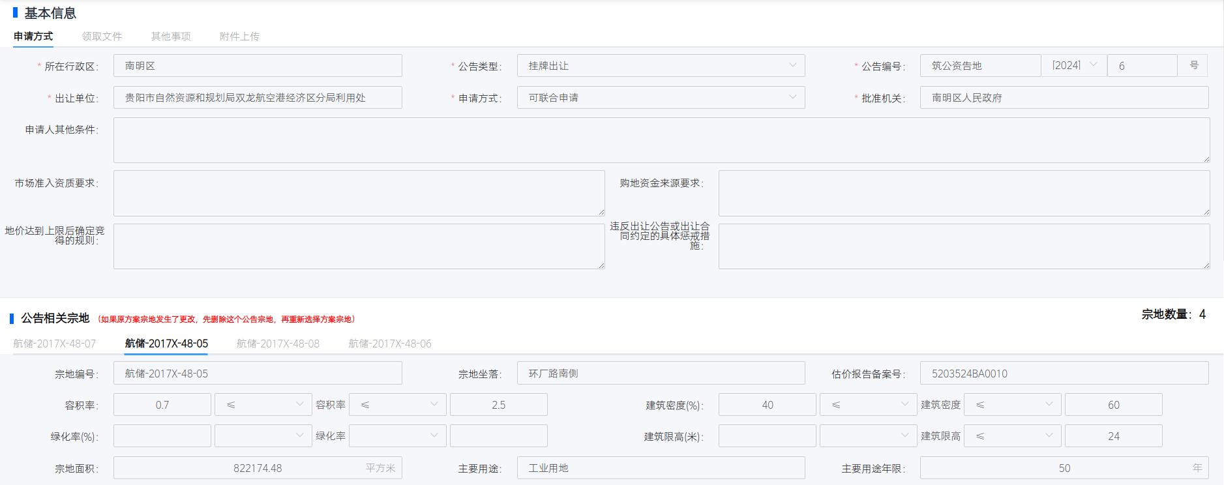Open the first 容积率 comparison operator dropdown
The height and width of the screenshot is (485, 1224).
pos(263,405)
